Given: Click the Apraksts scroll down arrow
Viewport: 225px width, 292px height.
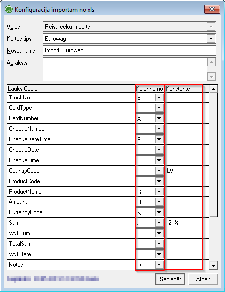Looking at the screenshot, I should 211,76.
